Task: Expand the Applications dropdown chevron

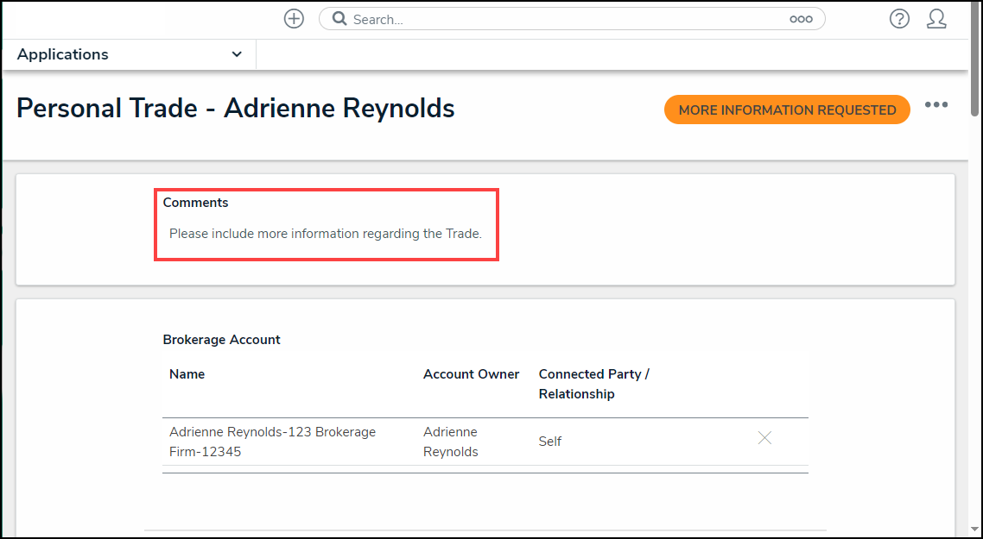Action: pos(237,54)
